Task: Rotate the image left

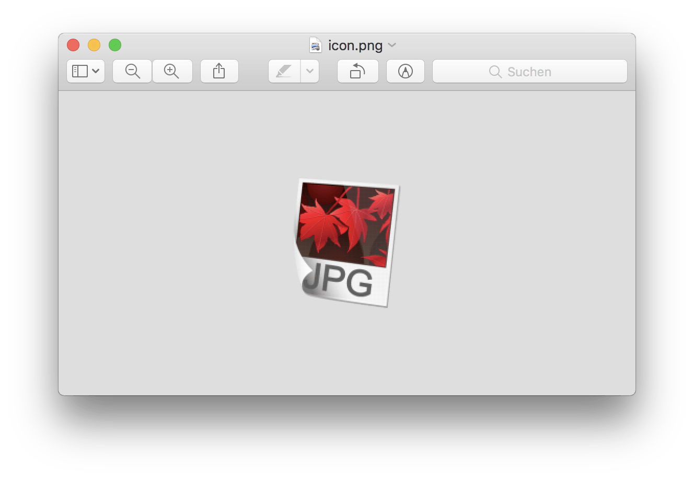Action: tap(358, 71)
